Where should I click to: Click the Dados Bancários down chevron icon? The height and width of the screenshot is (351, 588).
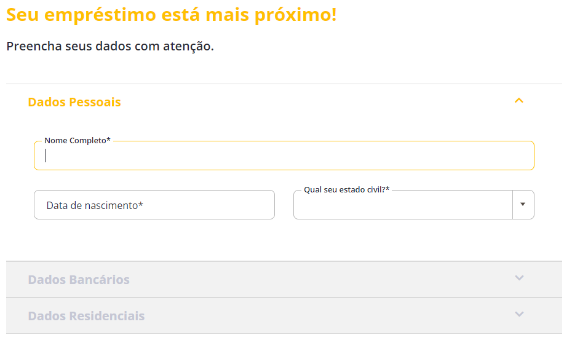point(519,278)
